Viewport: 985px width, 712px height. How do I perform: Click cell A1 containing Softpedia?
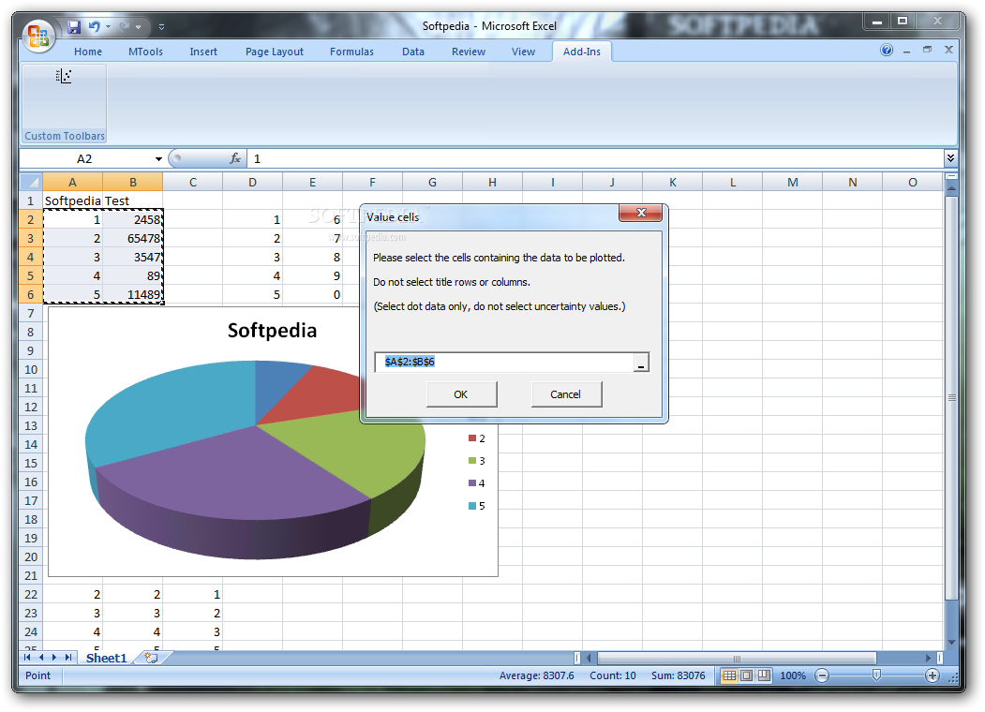[x=73, y=200]
